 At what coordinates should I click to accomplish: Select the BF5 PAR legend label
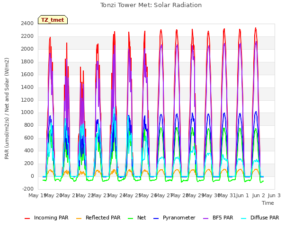click(x=223, y=218)
